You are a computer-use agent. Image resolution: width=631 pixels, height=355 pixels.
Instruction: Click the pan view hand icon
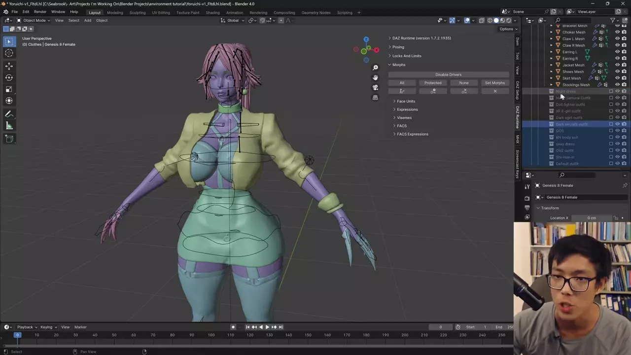pyautogui.click(x=375, y=77)
